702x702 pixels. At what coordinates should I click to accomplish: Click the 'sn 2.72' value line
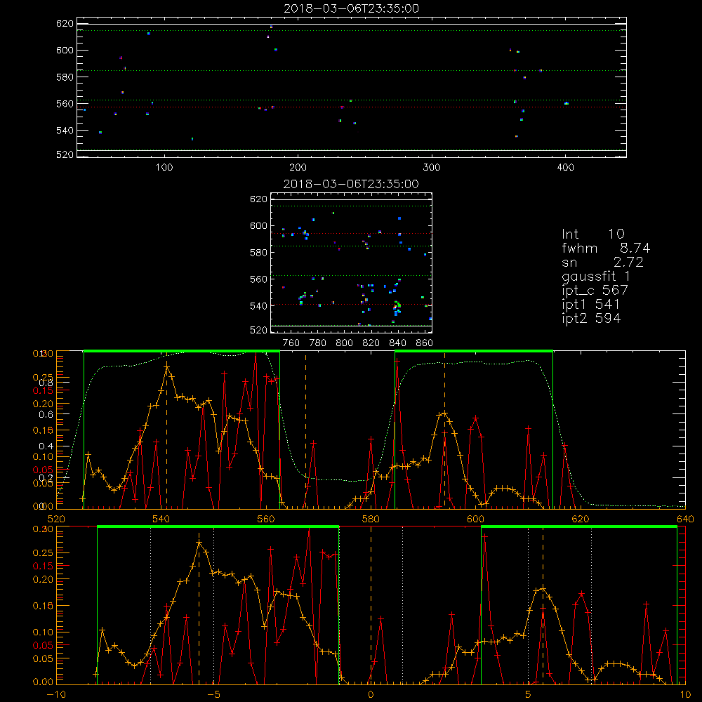point(602,262)
